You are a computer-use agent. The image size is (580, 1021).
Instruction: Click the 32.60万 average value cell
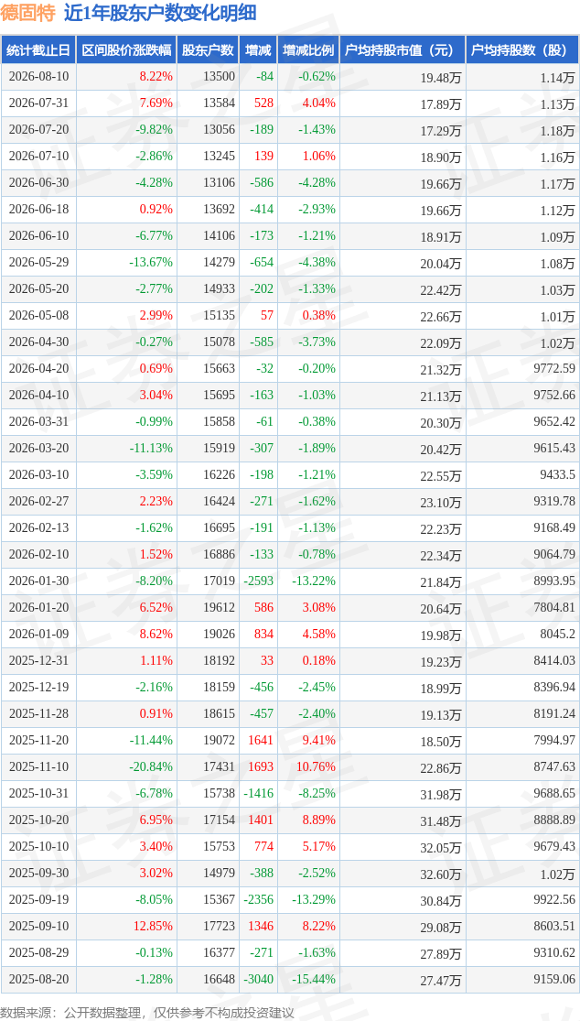point(441,874)
